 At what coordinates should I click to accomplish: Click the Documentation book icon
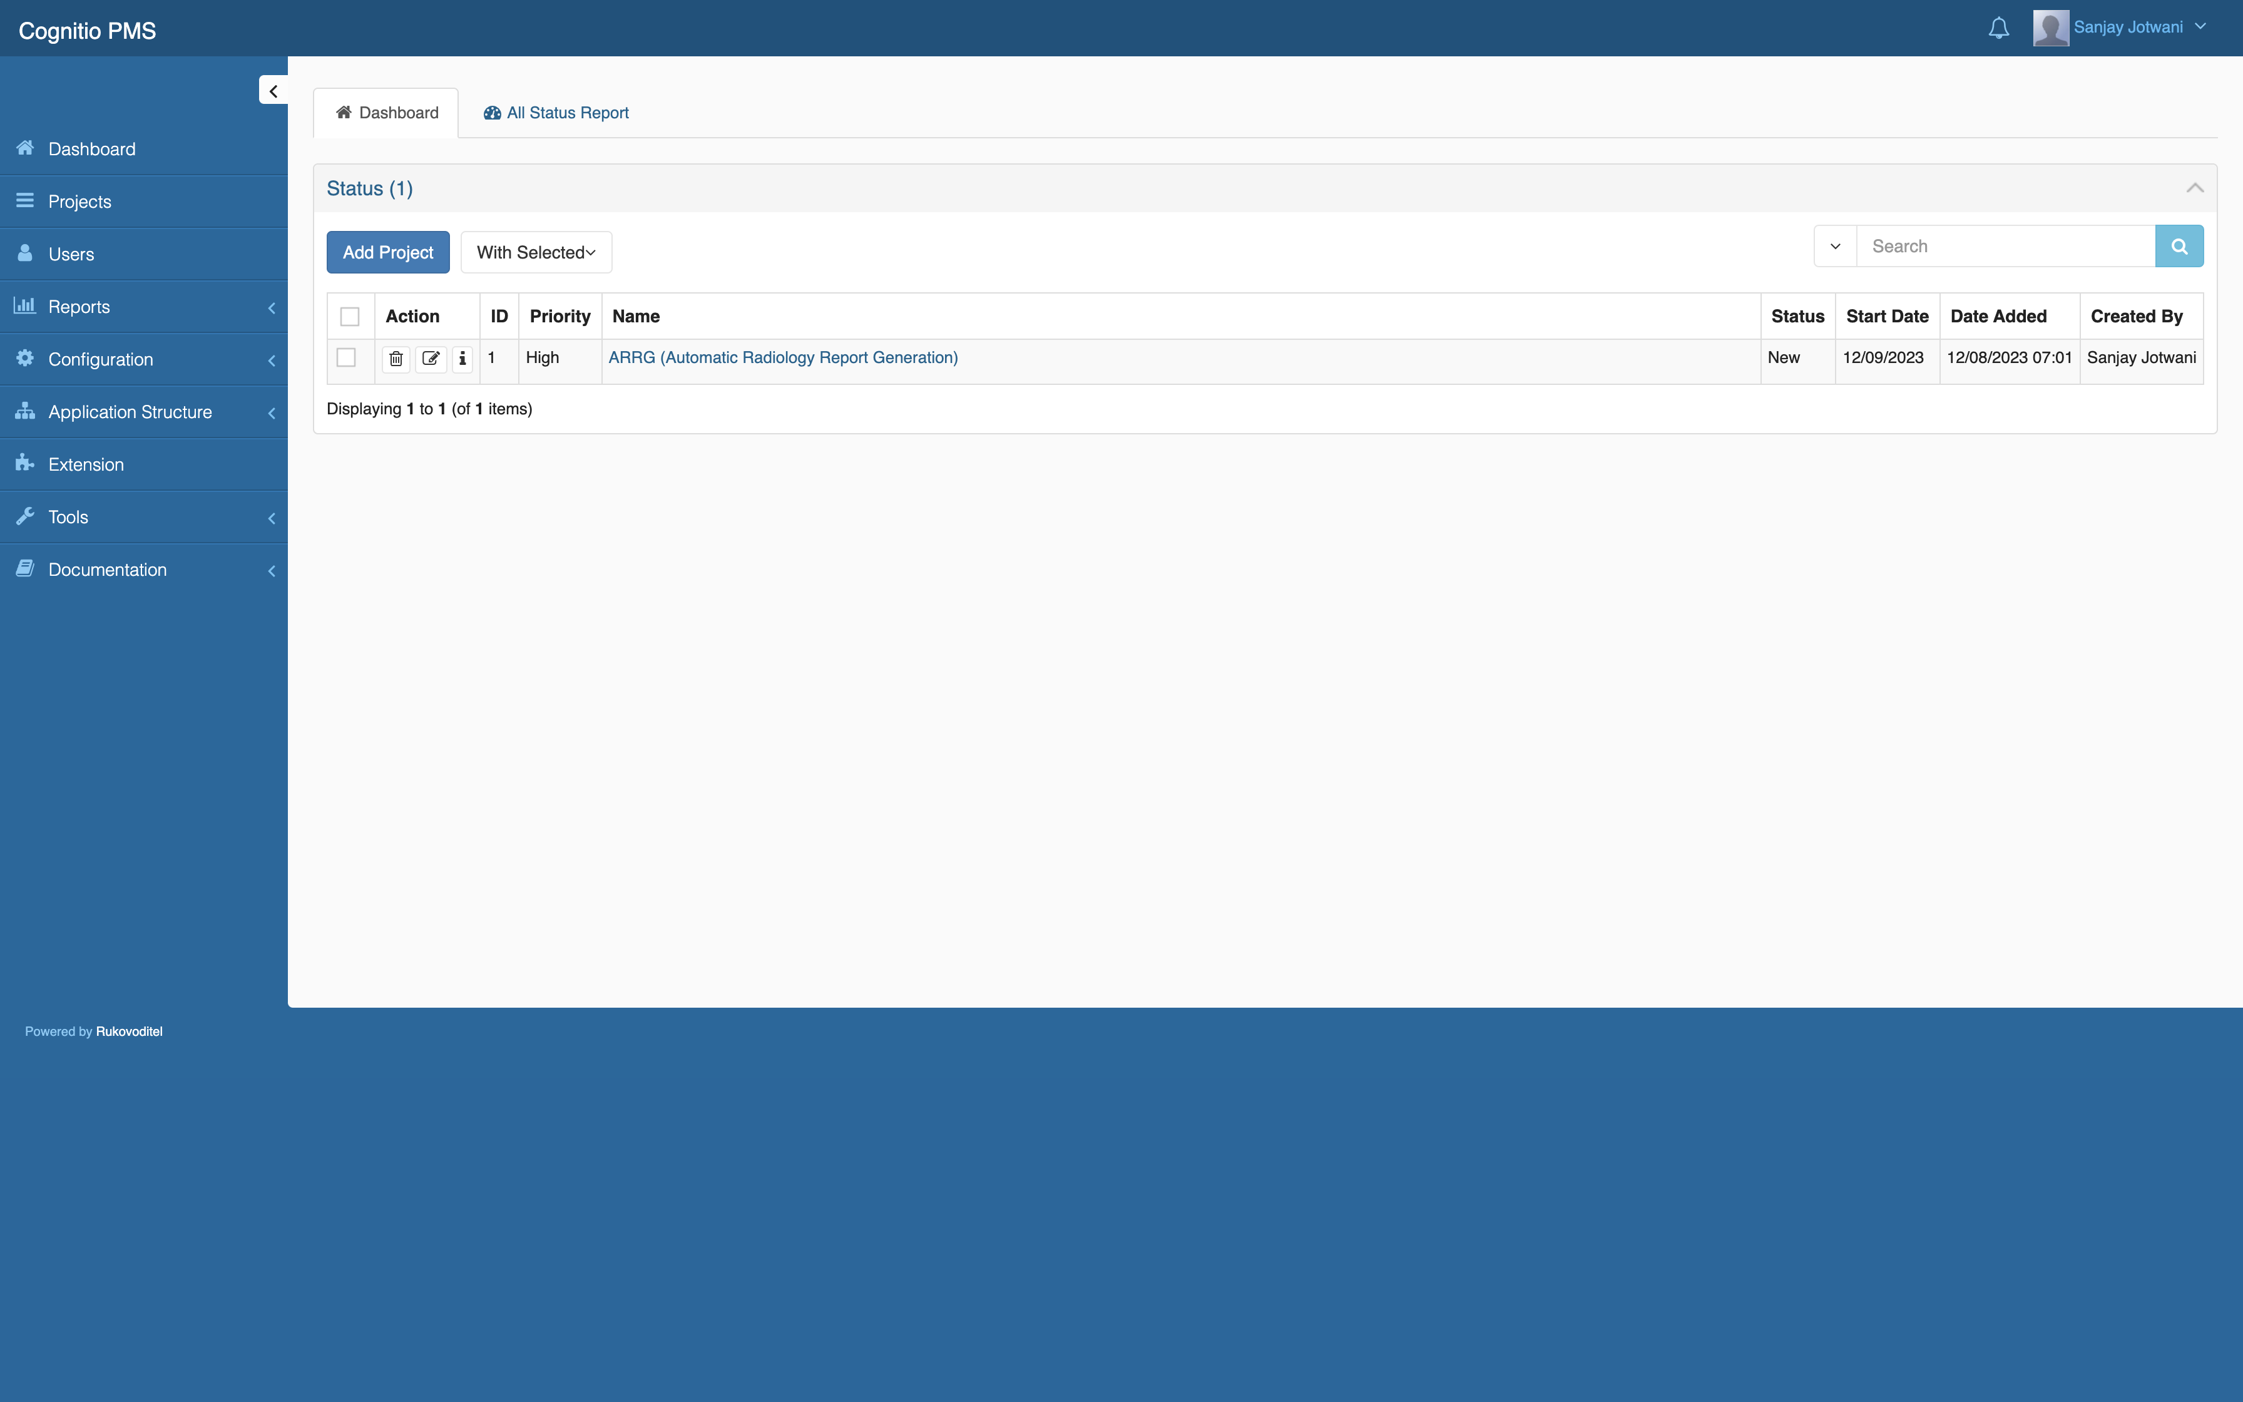25,568
